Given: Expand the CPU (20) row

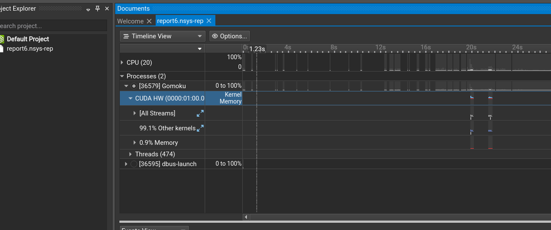Looking at the screenshot, I should (x=122, y=63).
